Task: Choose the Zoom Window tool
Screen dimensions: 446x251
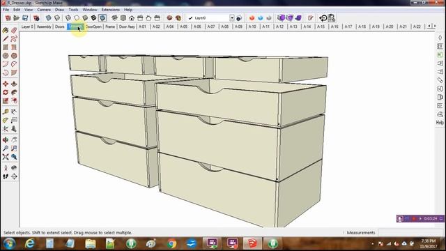Action: click(x=14, y=149)
